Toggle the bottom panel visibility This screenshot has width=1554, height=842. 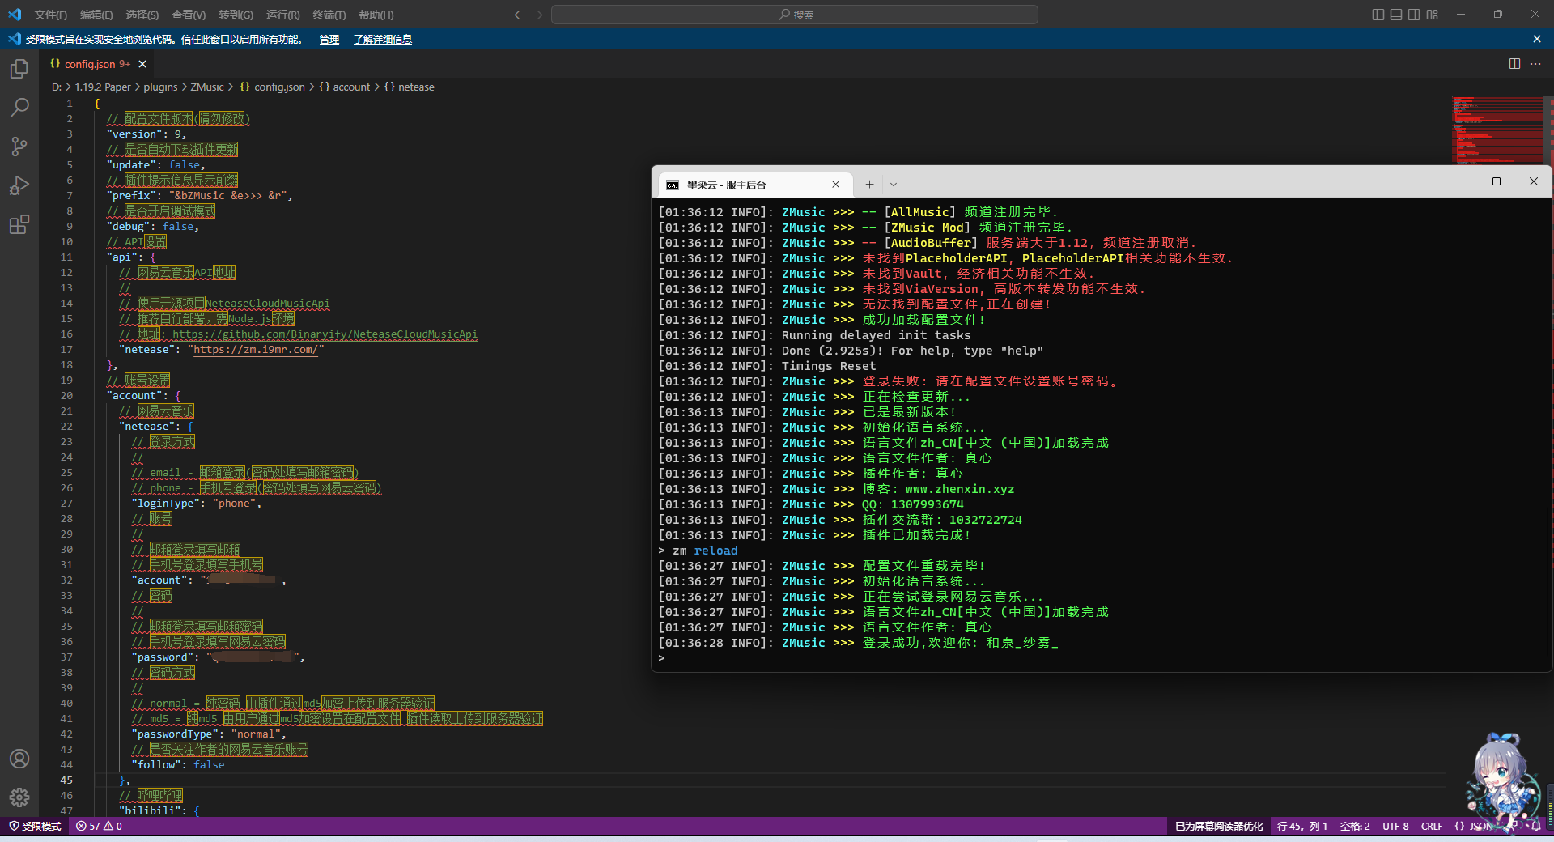click(1396, 15)
